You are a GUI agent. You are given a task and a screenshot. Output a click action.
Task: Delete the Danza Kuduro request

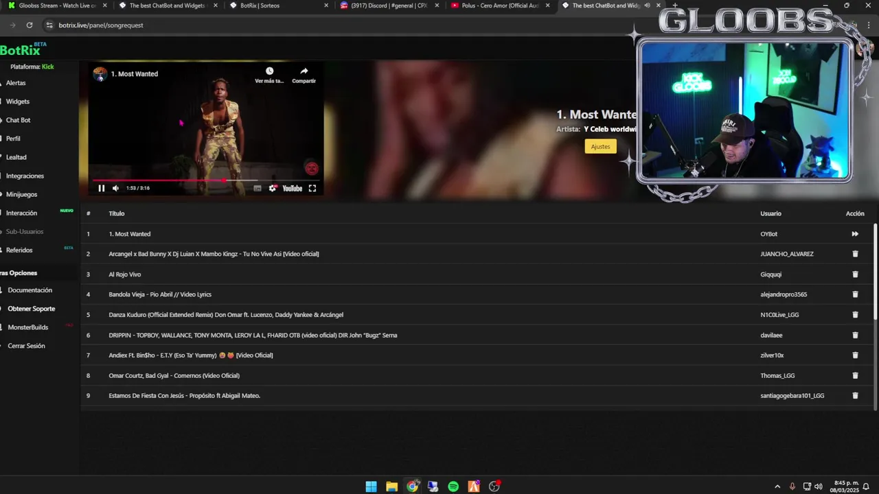tap(855, 315)
